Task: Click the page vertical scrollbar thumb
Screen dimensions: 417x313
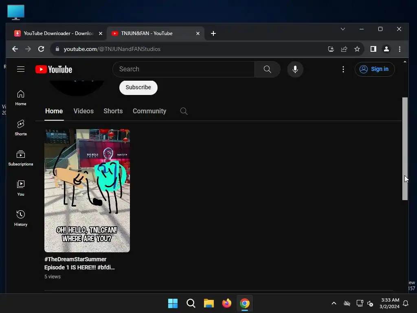Action: [405, 148]
